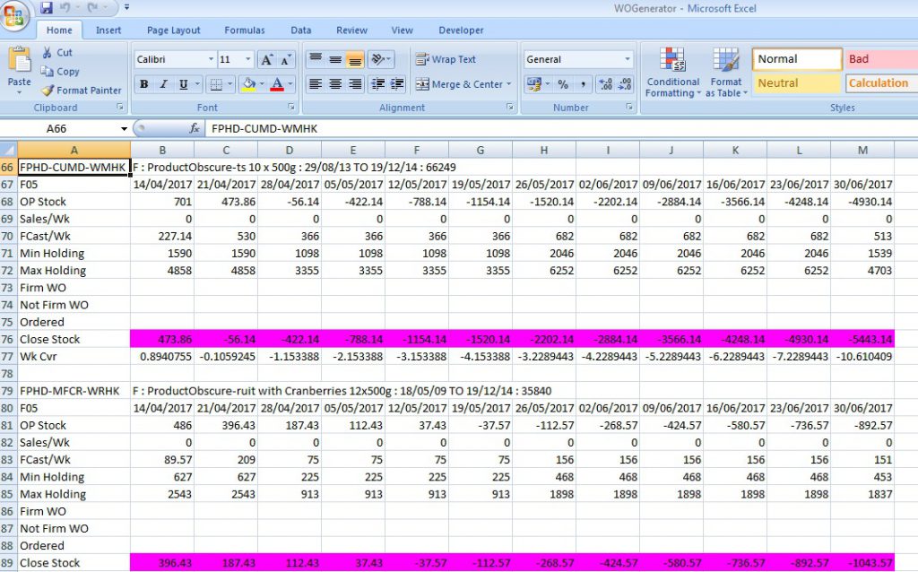Open the Page Layout tab
This screenshot has width=918, height=572.
(174, 30)
